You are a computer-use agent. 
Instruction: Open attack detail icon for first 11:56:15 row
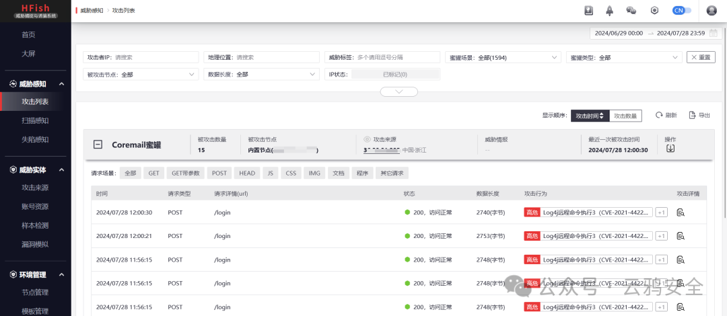point(681,260)
